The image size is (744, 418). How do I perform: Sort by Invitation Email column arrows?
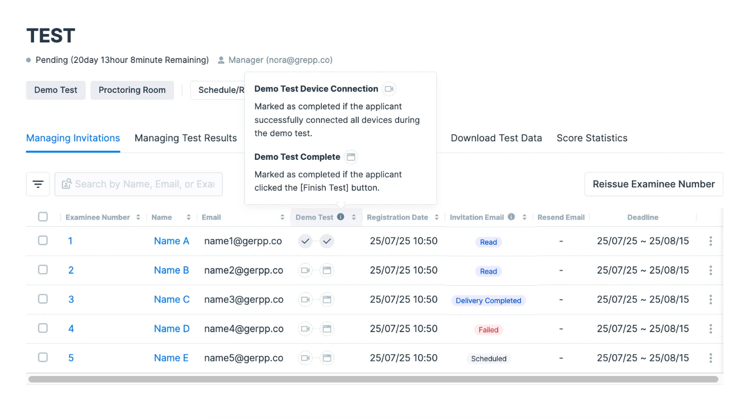(524, 217)
